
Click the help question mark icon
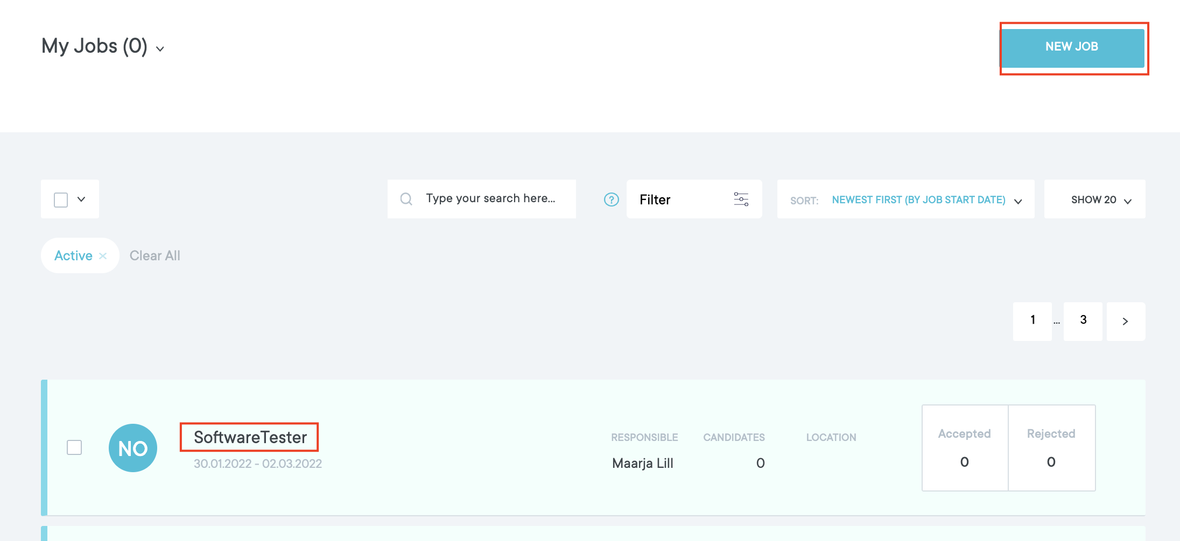(611, 200)
